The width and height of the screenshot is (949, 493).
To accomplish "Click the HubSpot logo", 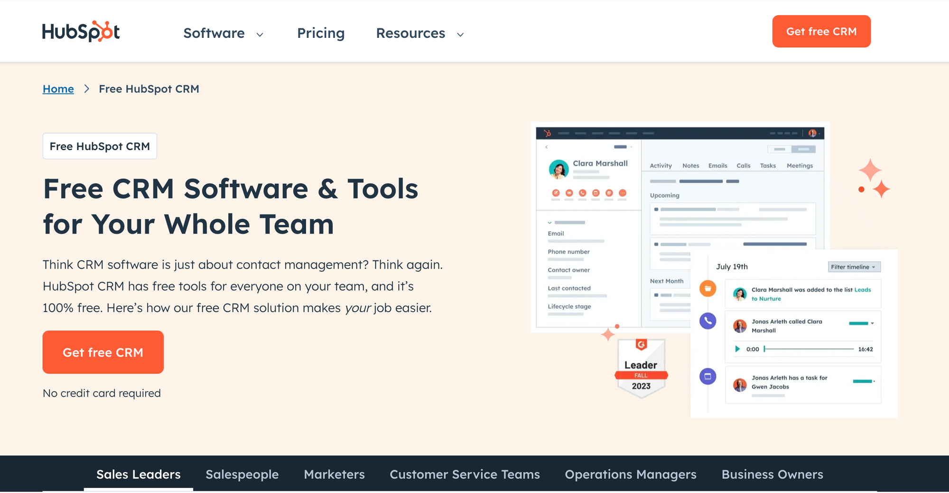I will tap(81, 31).
